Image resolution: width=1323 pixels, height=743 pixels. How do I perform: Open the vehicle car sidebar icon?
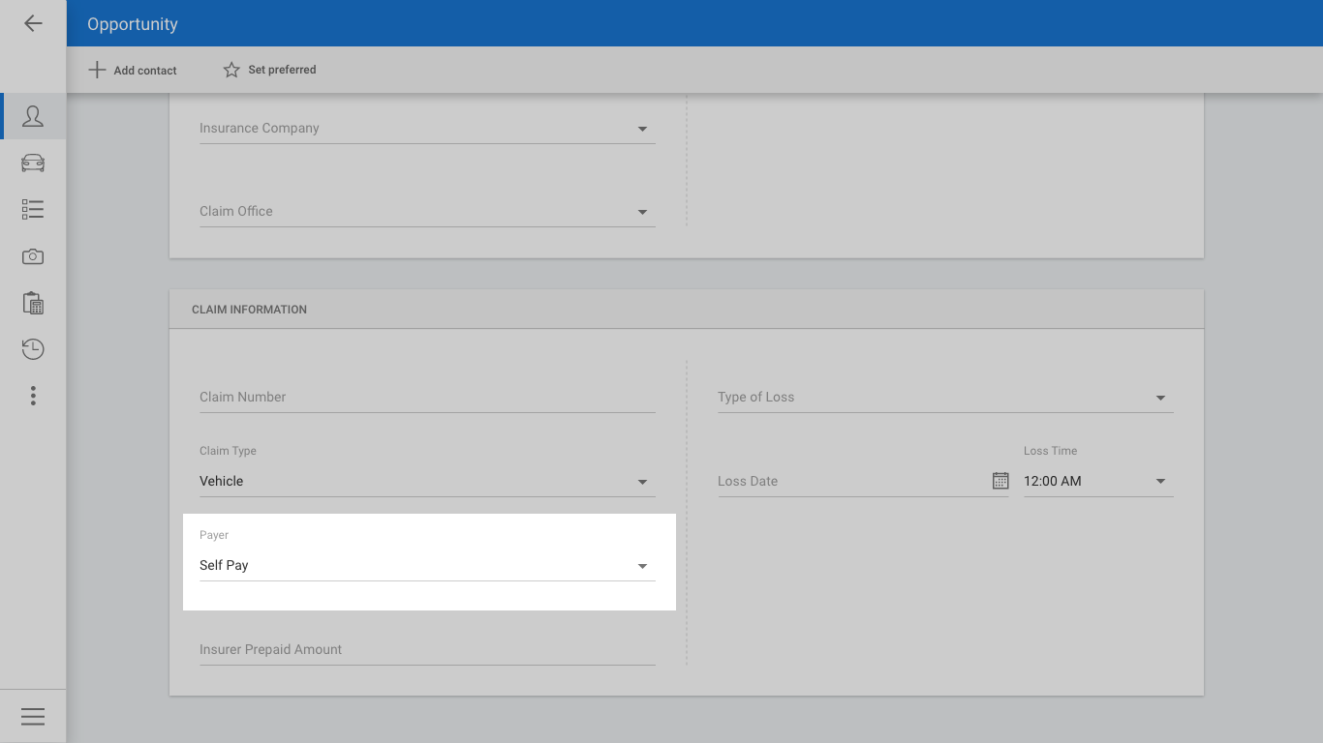tap(33, 163)
